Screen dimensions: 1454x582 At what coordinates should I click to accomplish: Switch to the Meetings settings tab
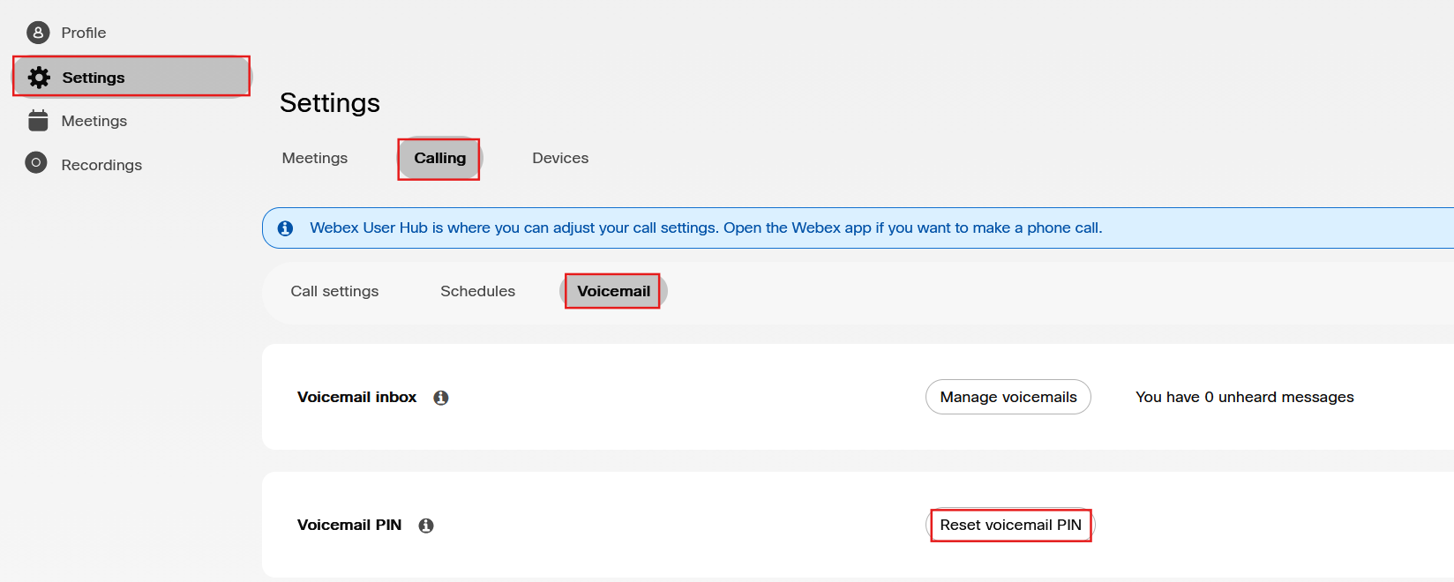point(315,158)
